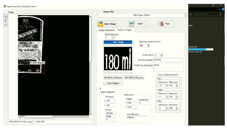227x130 pixels.
Task: Select the Rectangle ROI tool
Action: click(x=5, y=25)
